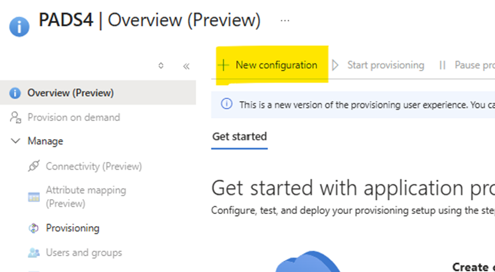The width and height of the screenshot is (495, 272).
Task: Click the Attribute mapping table icon
Action: tap(34, 197)
